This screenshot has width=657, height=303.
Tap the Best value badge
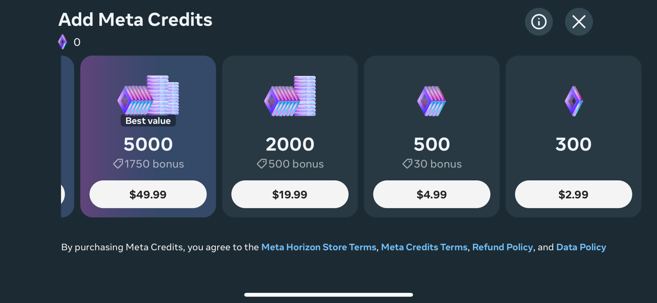click(x=148, y=121)
